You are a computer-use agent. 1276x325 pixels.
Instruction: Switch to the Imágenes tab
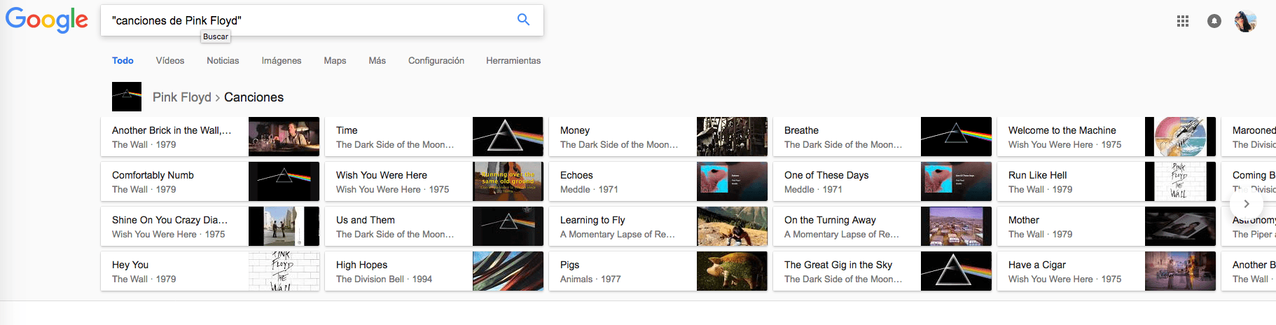(282, 61)
